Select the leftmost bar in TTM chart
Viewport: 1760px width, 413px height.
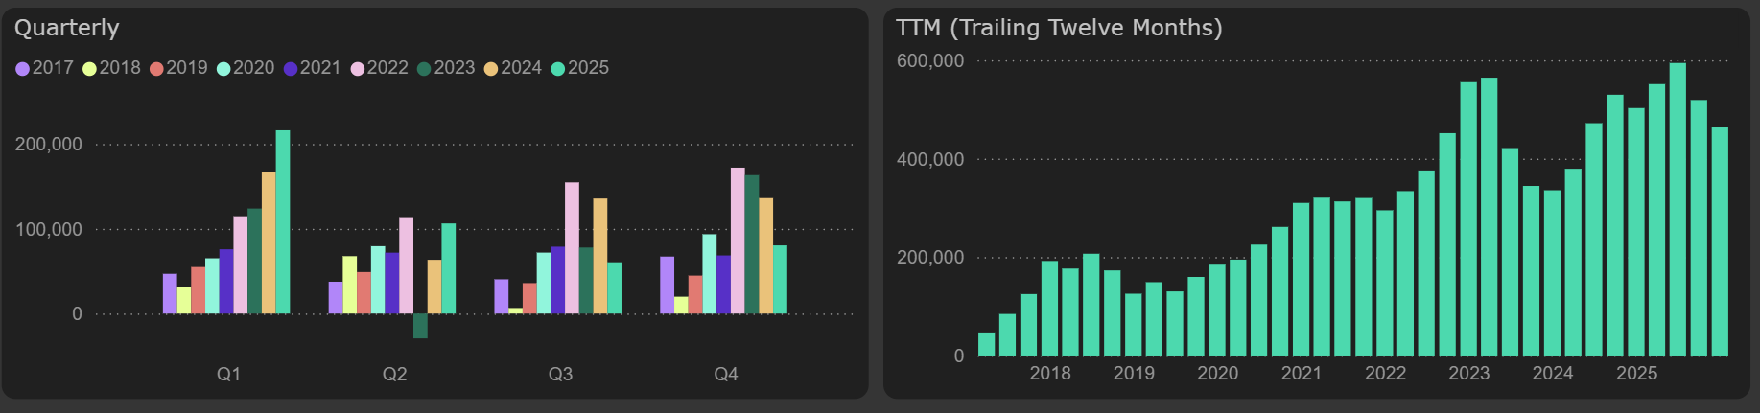tap(986, 344)
